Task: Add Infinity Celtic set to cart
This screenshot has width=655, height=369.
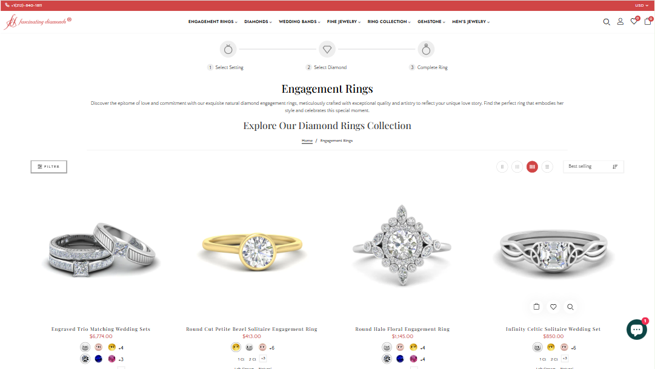Action: (x=536, y=307)
